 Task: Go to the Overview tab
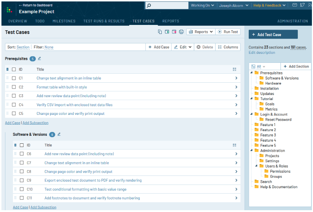coord(18,21)
